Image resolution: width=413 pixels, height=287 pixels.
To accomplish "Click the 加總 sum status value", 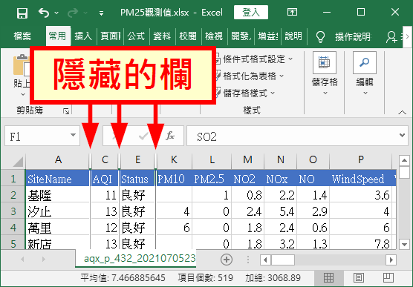I will [273, 278].
